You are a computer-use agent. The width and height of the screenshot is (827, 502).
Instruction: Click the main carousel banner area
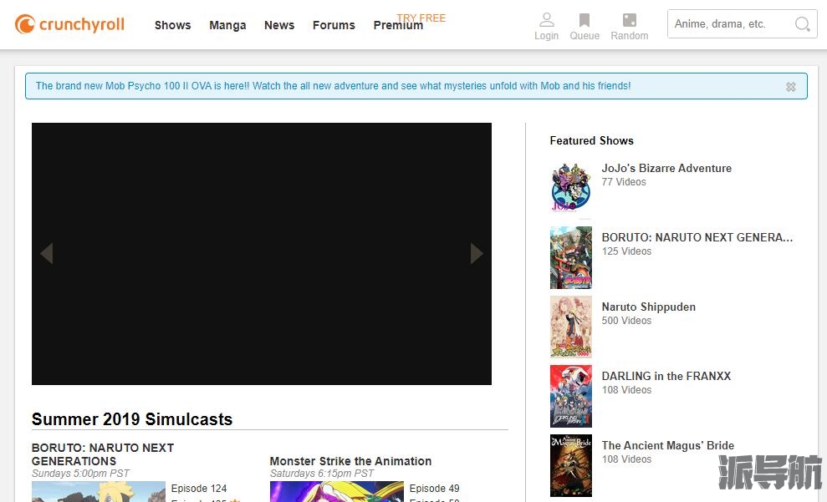pyautogui.click(x=262, y=253)
